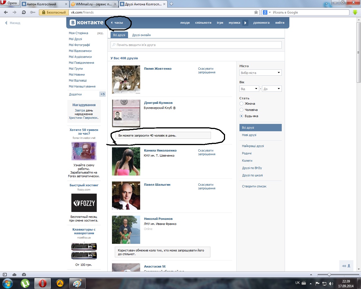This screenshot has height=289, width=361.
Task: Open Мої Фотографії in the sidebar
Action: pos(79,45)
